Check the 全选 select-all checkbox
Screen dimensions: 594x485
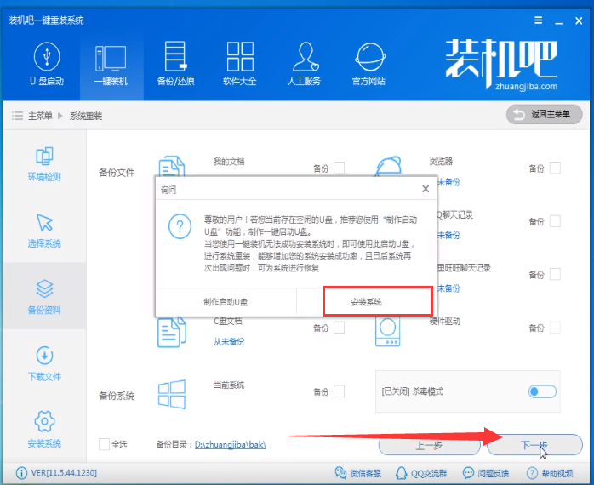click(105, 443)
